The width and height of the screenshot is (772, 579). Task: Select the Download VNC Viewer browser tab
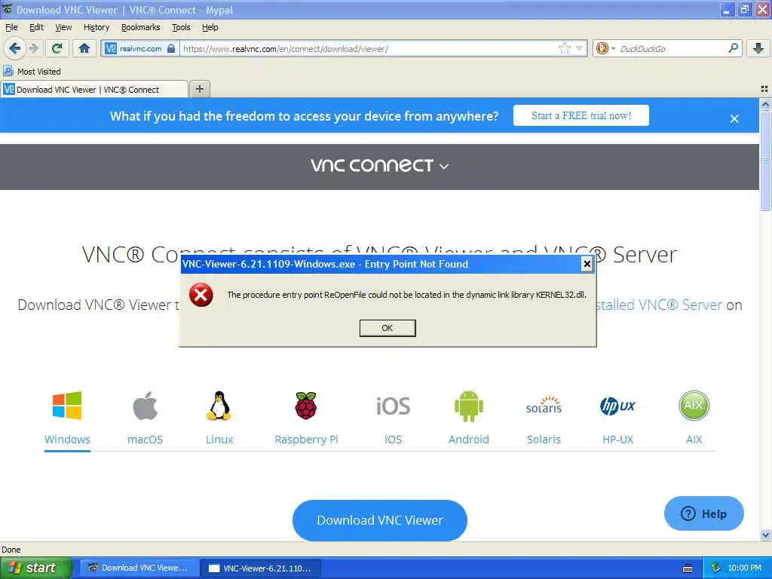pos(94,90)
